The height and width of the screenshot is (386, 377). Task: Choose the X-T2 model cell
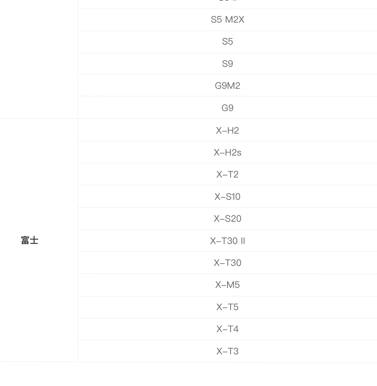tap(227, 174)
